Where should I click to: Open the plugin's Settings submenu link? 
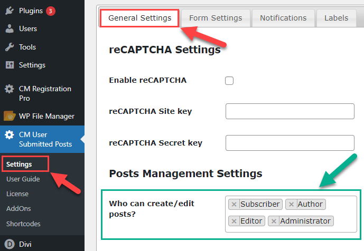tap(19, 165)
